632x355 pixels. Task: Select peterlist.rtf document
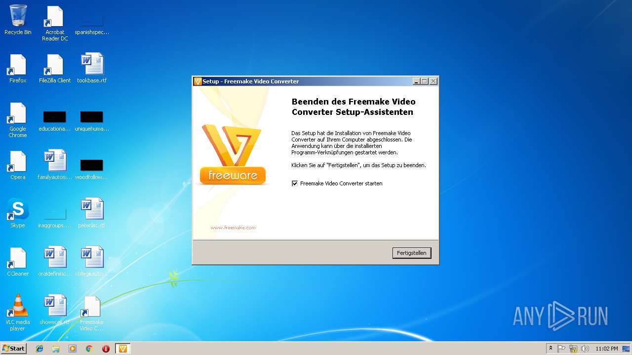92,213
